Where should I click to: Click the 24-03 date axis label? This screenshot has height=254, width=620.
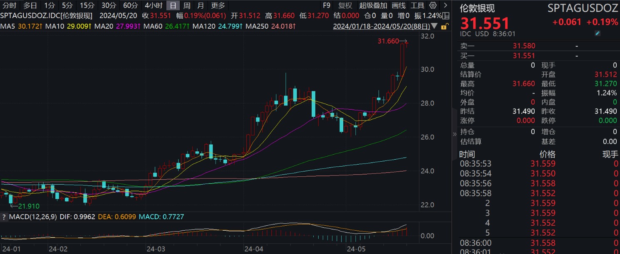pos(156,249)
